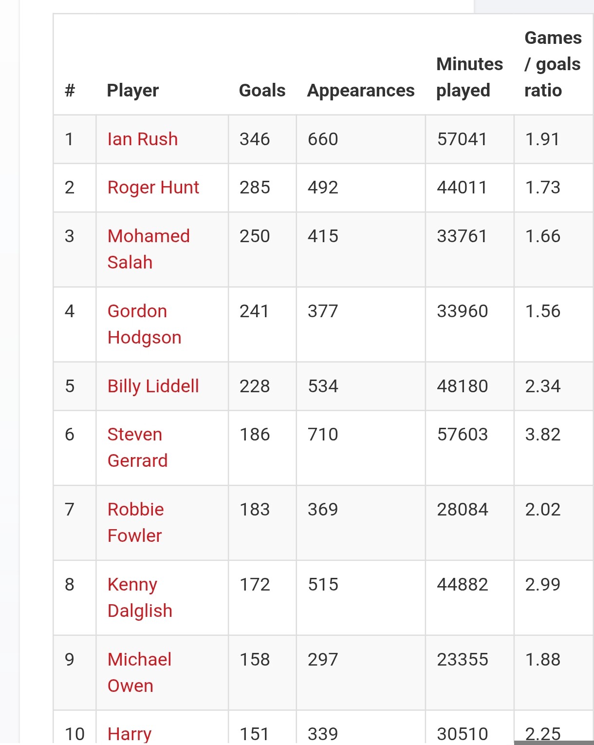Select Steven Gerrard's 710 appearances cell
Viewport: 594px width, 745px height.
pos(323,435)
